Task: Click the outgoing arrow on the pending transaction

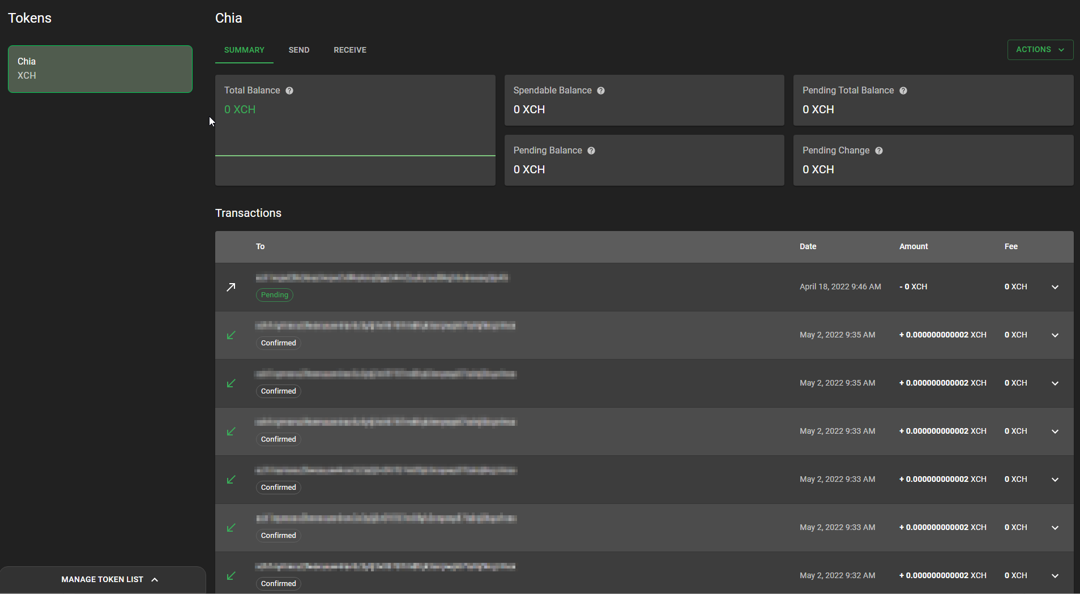Action: pyautogui.click(x=231, y=287)
